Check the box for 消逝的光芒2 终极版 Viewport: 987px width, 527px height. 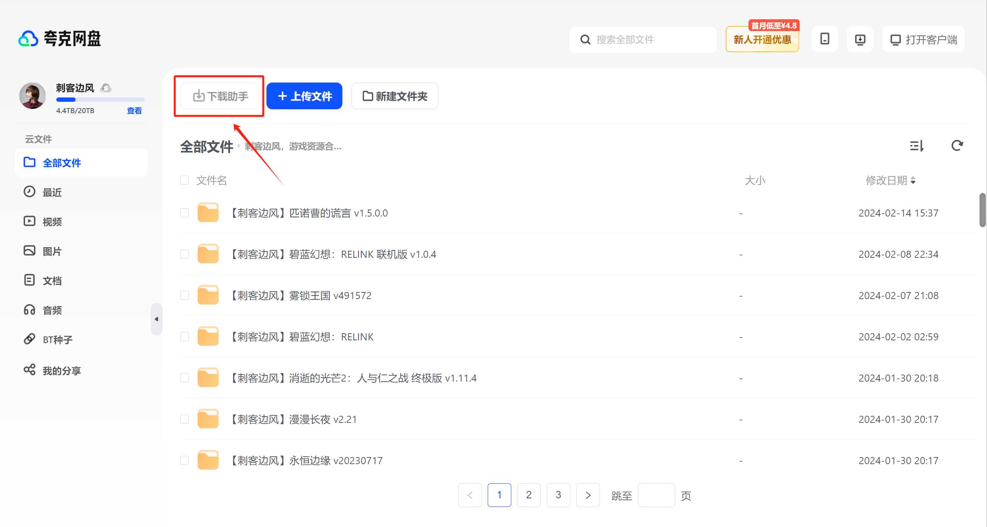click(185, 378)
